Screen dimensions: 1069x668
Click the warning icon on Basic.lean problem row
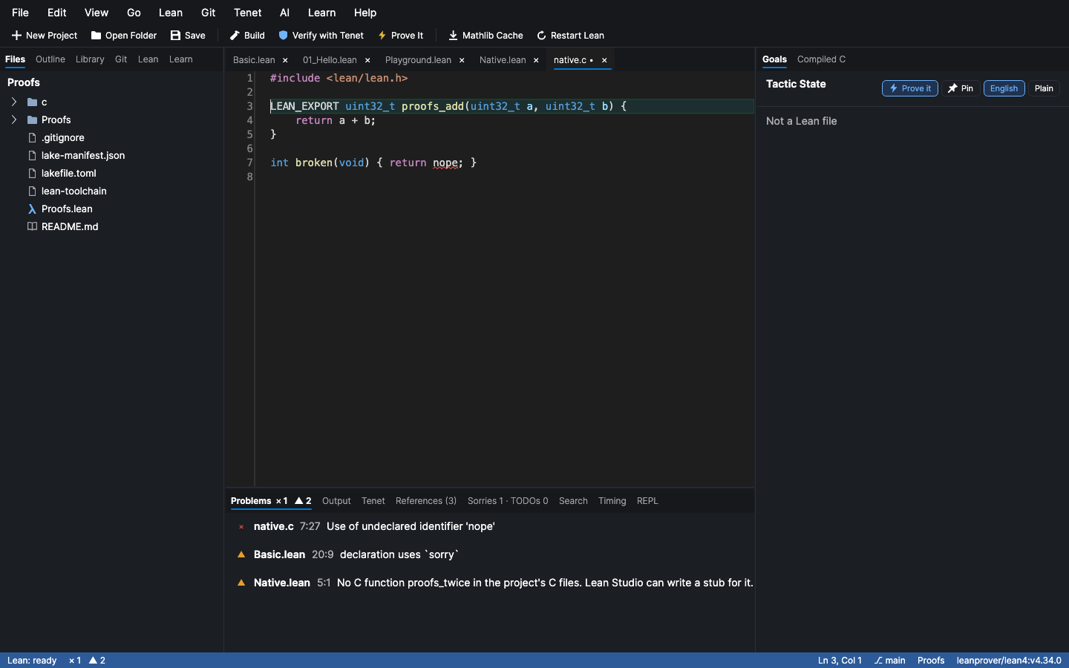point(241,554)
